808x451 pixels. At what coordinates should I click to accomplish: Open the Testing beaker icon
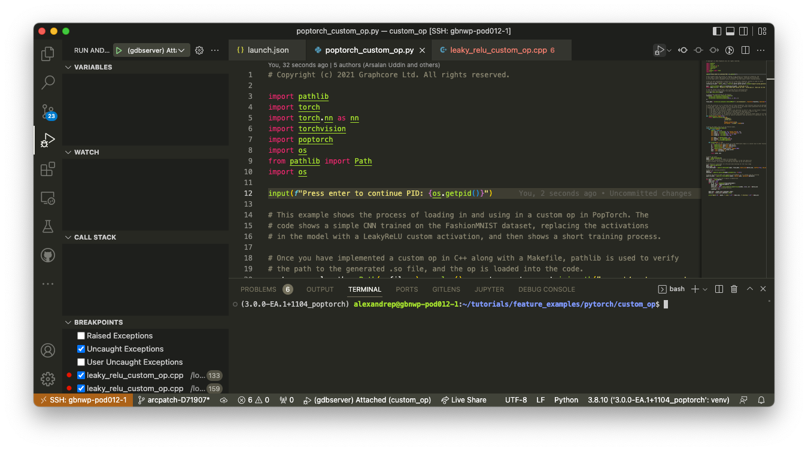tap(47, 226)
